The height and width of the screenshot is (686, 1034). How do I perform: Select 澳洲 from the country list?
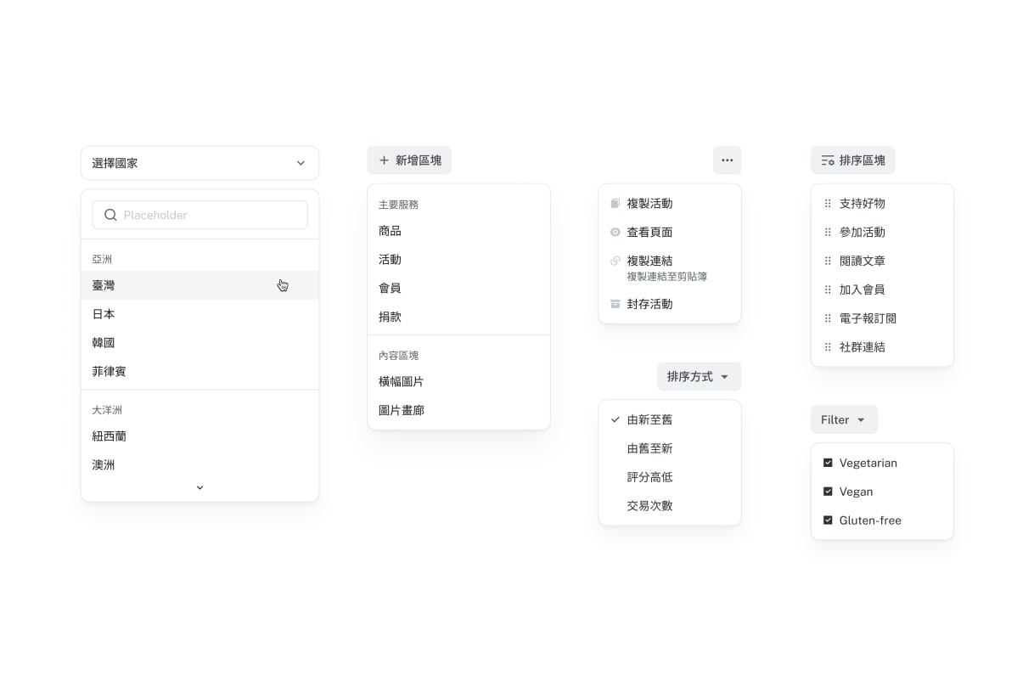(x=200, y=465)
